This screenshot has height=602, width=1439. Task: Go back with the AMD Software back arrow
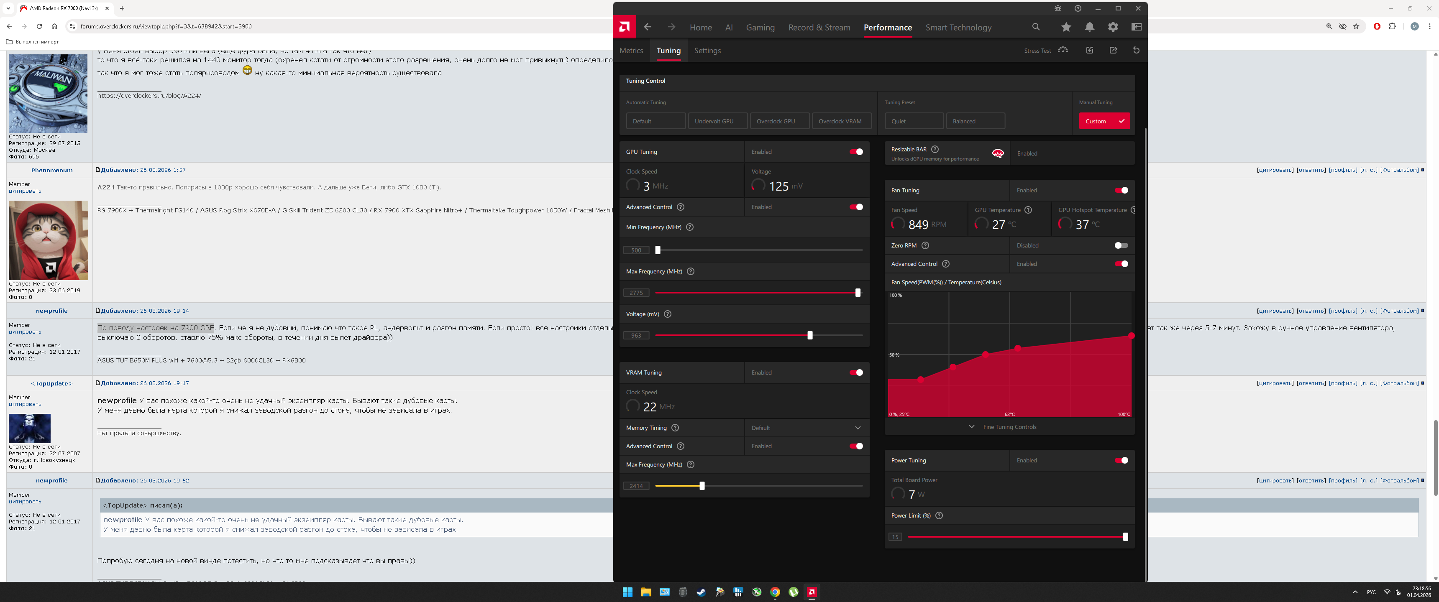pos(648,27)
